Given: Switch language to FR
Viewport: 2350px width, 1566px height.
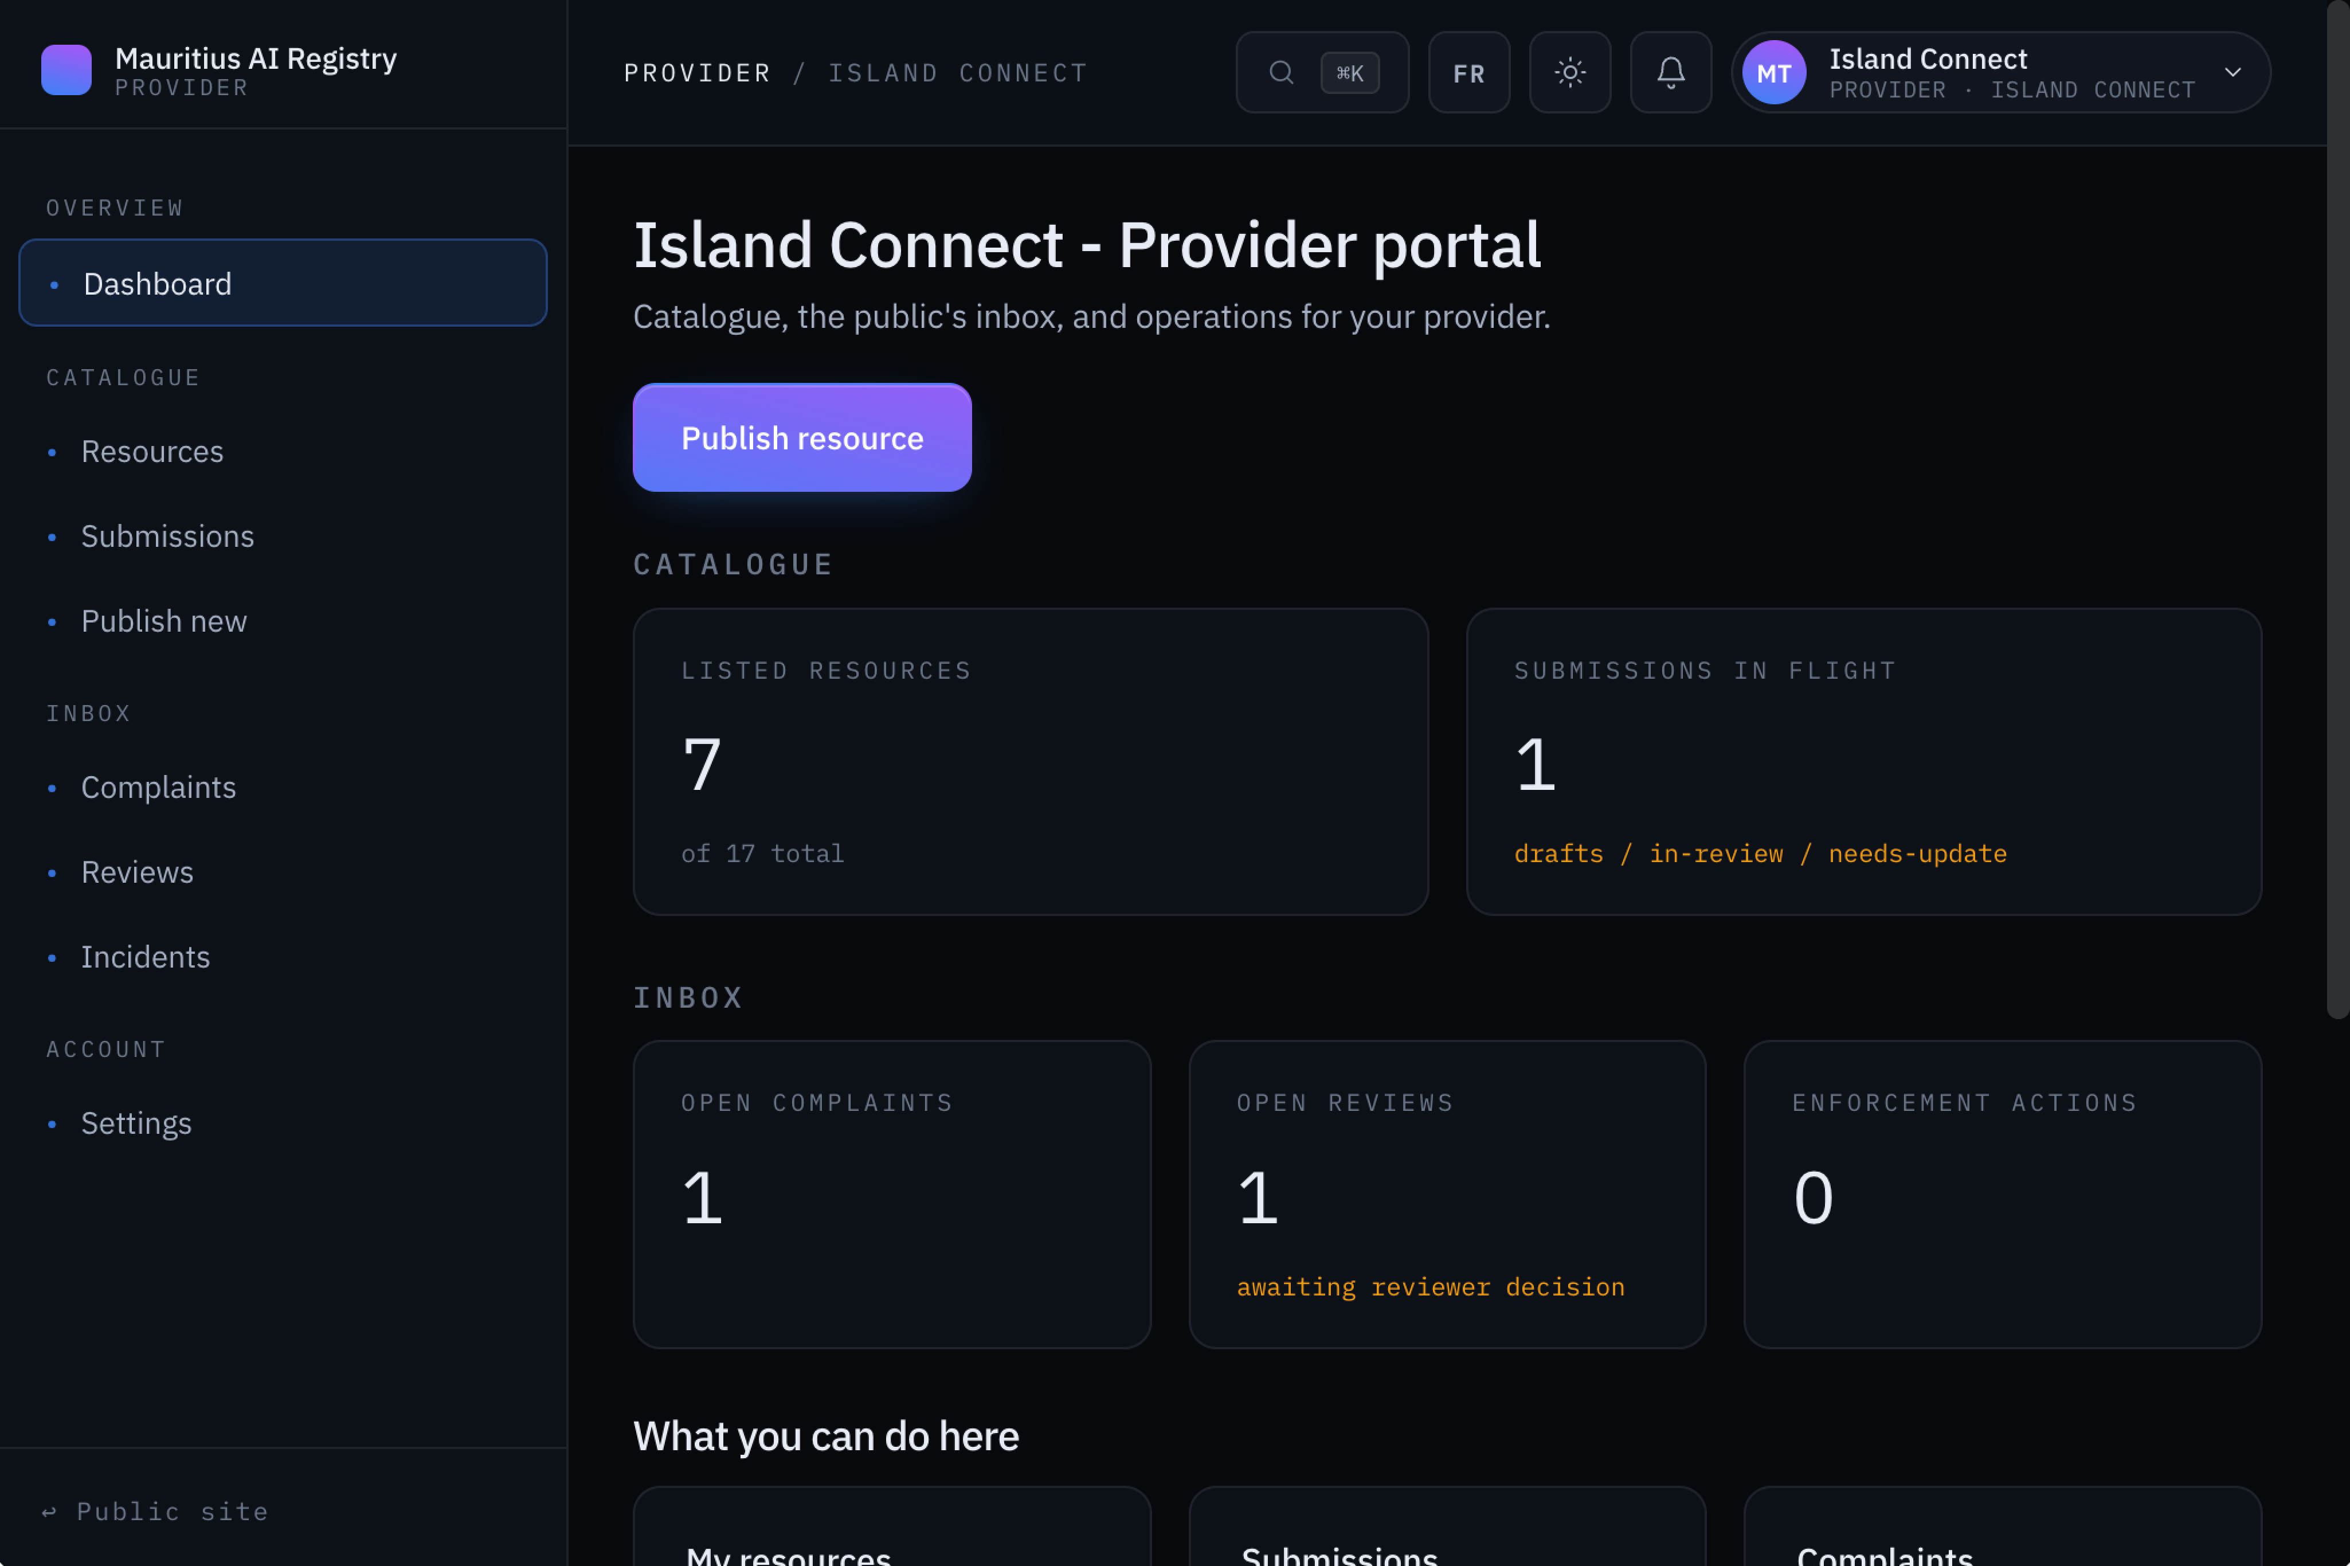Looking at the screenshot, I should pos(1468,72).
